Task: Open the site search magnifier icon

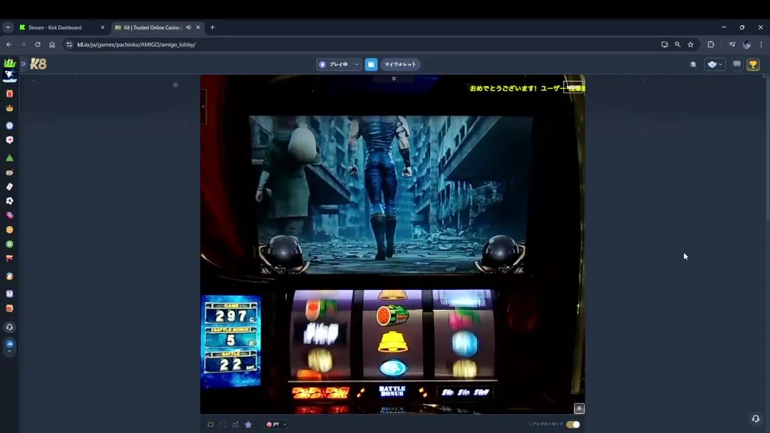Action: click(x=693, y=64)
